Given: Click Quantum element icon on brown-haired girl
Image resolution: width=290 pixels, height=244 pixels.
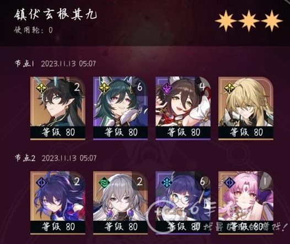Looking at the screenshot, I should [x=167, y=88].
